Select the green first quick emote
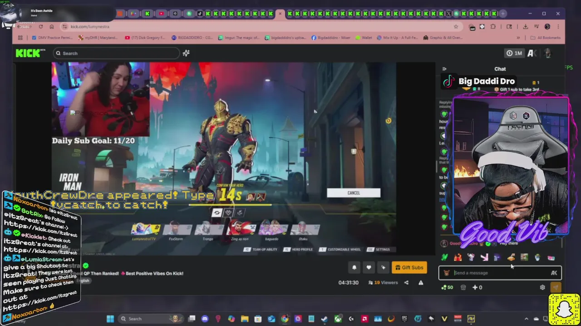This screenshot has width=581, height=326. [x=444, y=257]
